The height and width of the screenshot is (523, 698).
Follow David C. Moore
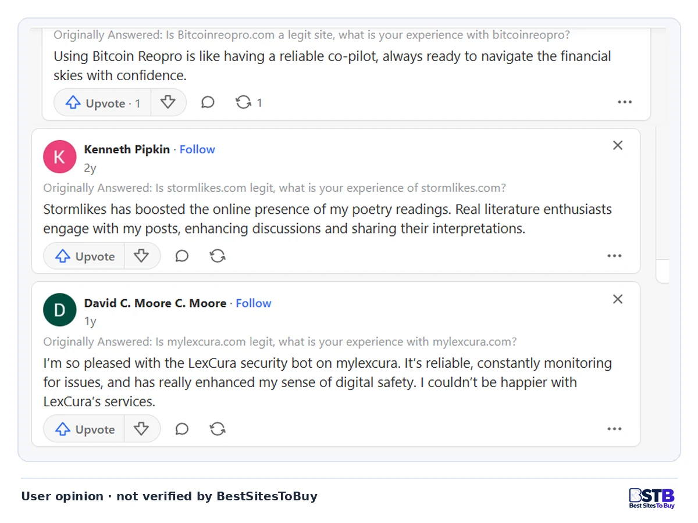[254, 303]
